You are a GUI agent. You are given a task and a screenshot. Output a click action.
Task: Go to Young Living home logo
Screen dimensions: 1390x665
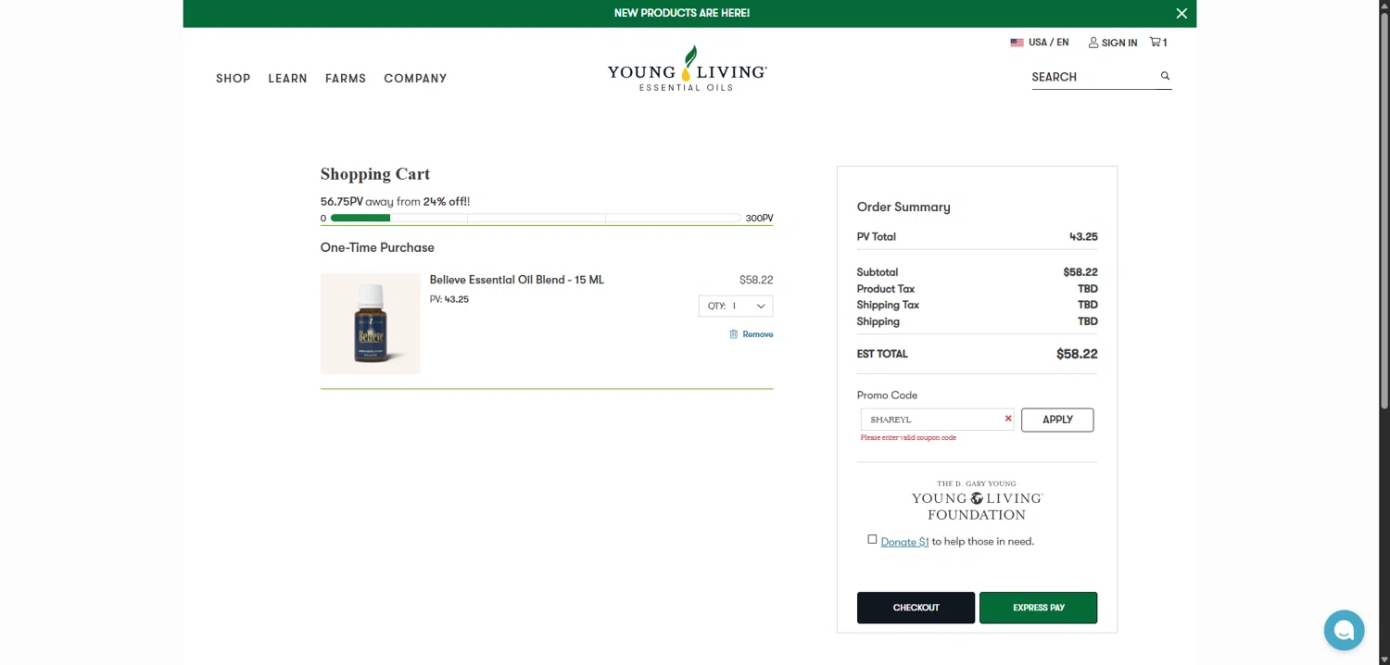(687, 69)
